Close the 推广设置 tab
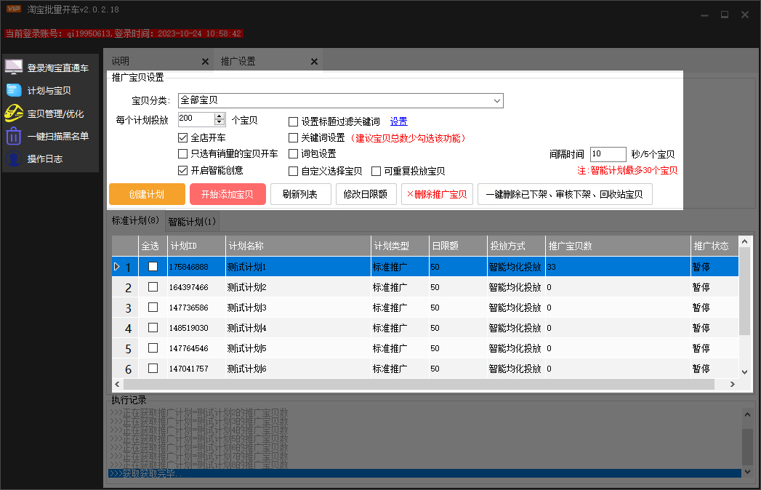Image resolution: width=761 pixels, height=490 pixels. pos(315,62)
